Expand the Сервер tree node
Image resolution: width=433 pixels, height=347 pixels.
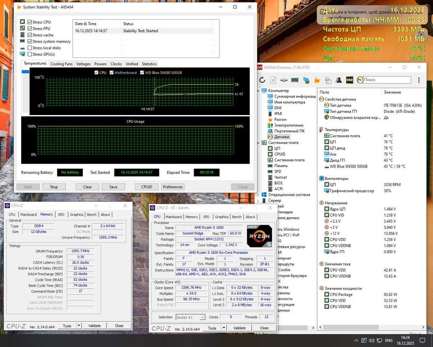pos(259,200)
